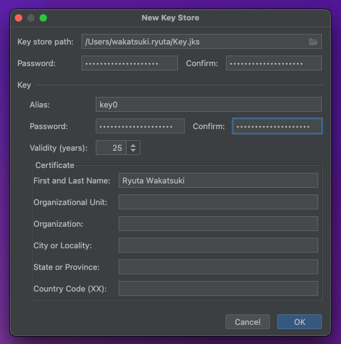Click the Validity (years) label
This screenshot has height=344, width=341.
[59, 148]
